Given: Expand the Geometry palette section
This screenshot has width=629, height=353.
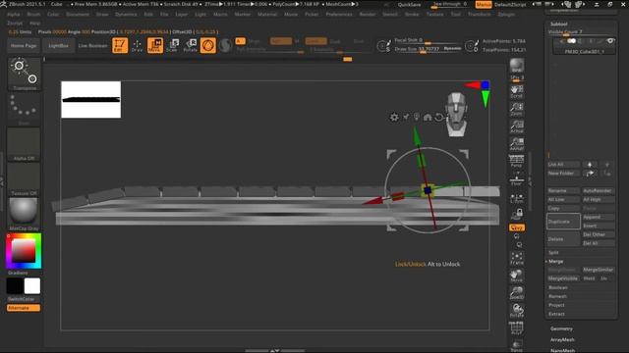Looking at the screenshot, I should 561,328.
